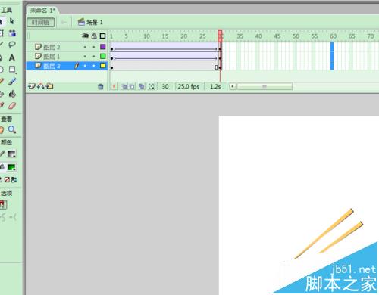Click frame 1 keyframe of 图层 3
The height and width of the screenshot is (295, 379).
click(x=111, y=67)
